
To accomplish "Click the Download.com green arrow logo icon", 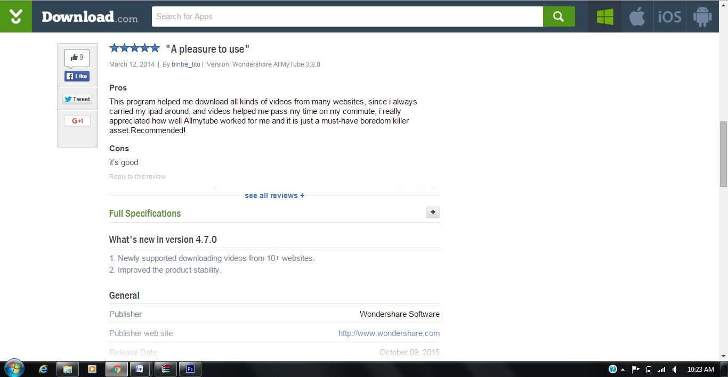I will tap(16, 17).
